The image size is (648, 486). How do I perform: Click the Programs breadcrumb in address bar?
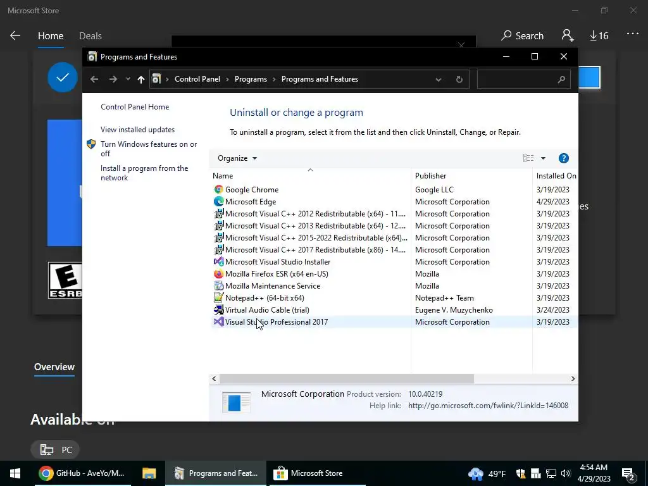pyautogui.click(x=251, y=79)
